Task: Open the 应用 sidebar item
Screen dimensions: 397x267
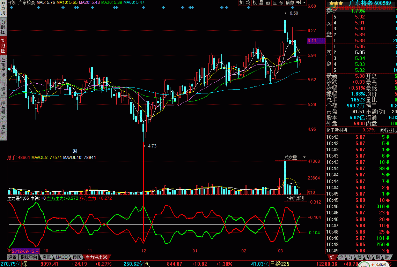Action: tap(3, 10)
